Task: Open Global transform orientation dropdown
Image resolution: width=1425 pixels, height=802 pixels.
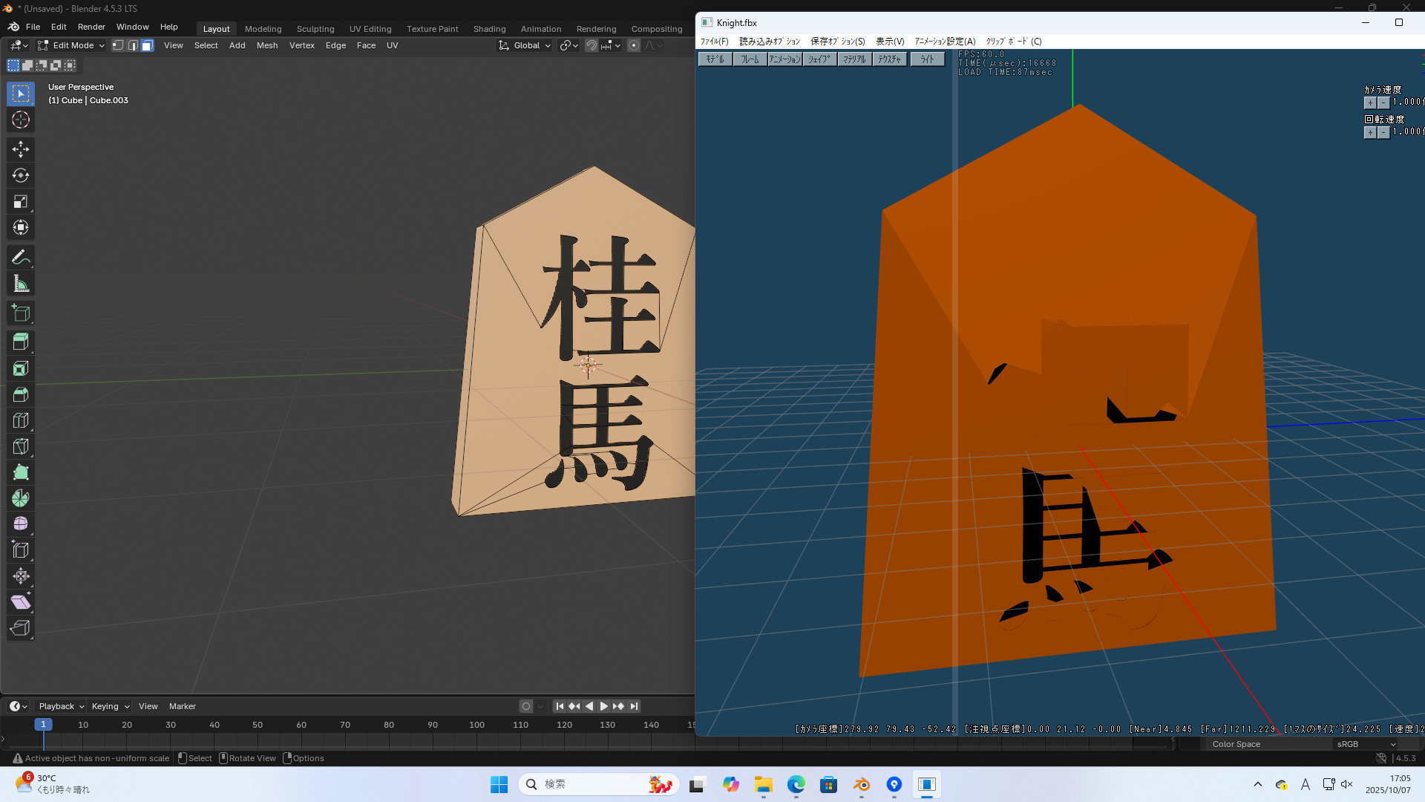Action: point(525,45)
